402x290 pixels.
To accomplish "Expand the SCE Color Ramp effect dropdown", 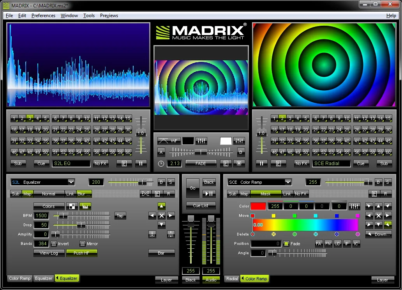I will coord(287,182).
